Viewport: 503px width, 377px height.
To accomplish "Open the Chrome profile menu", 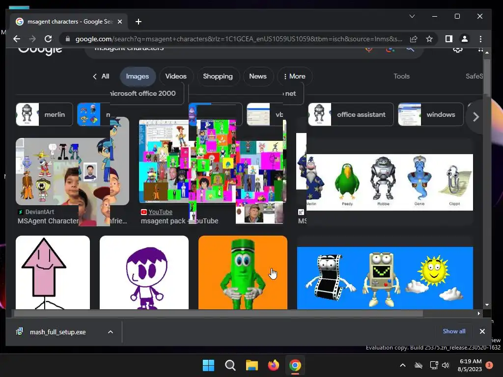I will tap(465, 39).
